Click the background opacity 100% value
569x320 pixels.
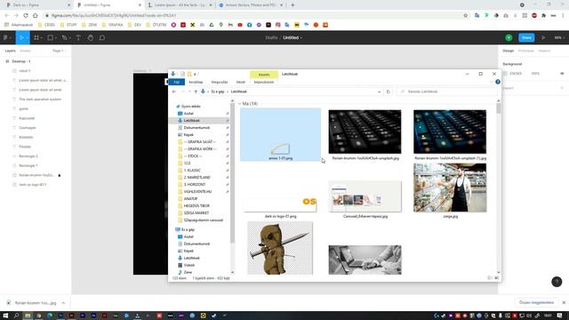click(535, 74)
